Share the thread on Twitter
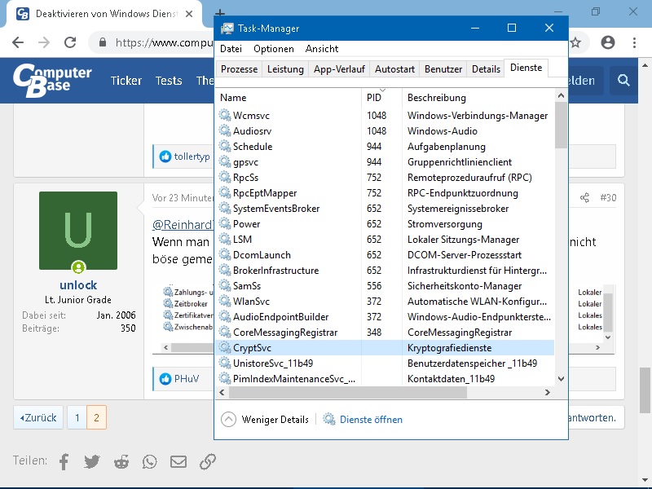The image size is (652, 489). [92, 461]
